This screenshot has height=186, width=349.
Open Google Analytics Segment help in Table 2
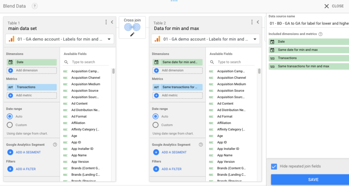pyautogui.click(x=201, y=145)
